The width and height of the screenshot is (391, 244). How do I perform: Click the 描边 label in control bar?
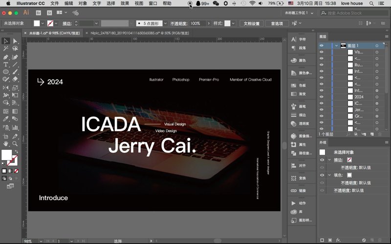tap(67, 23)
